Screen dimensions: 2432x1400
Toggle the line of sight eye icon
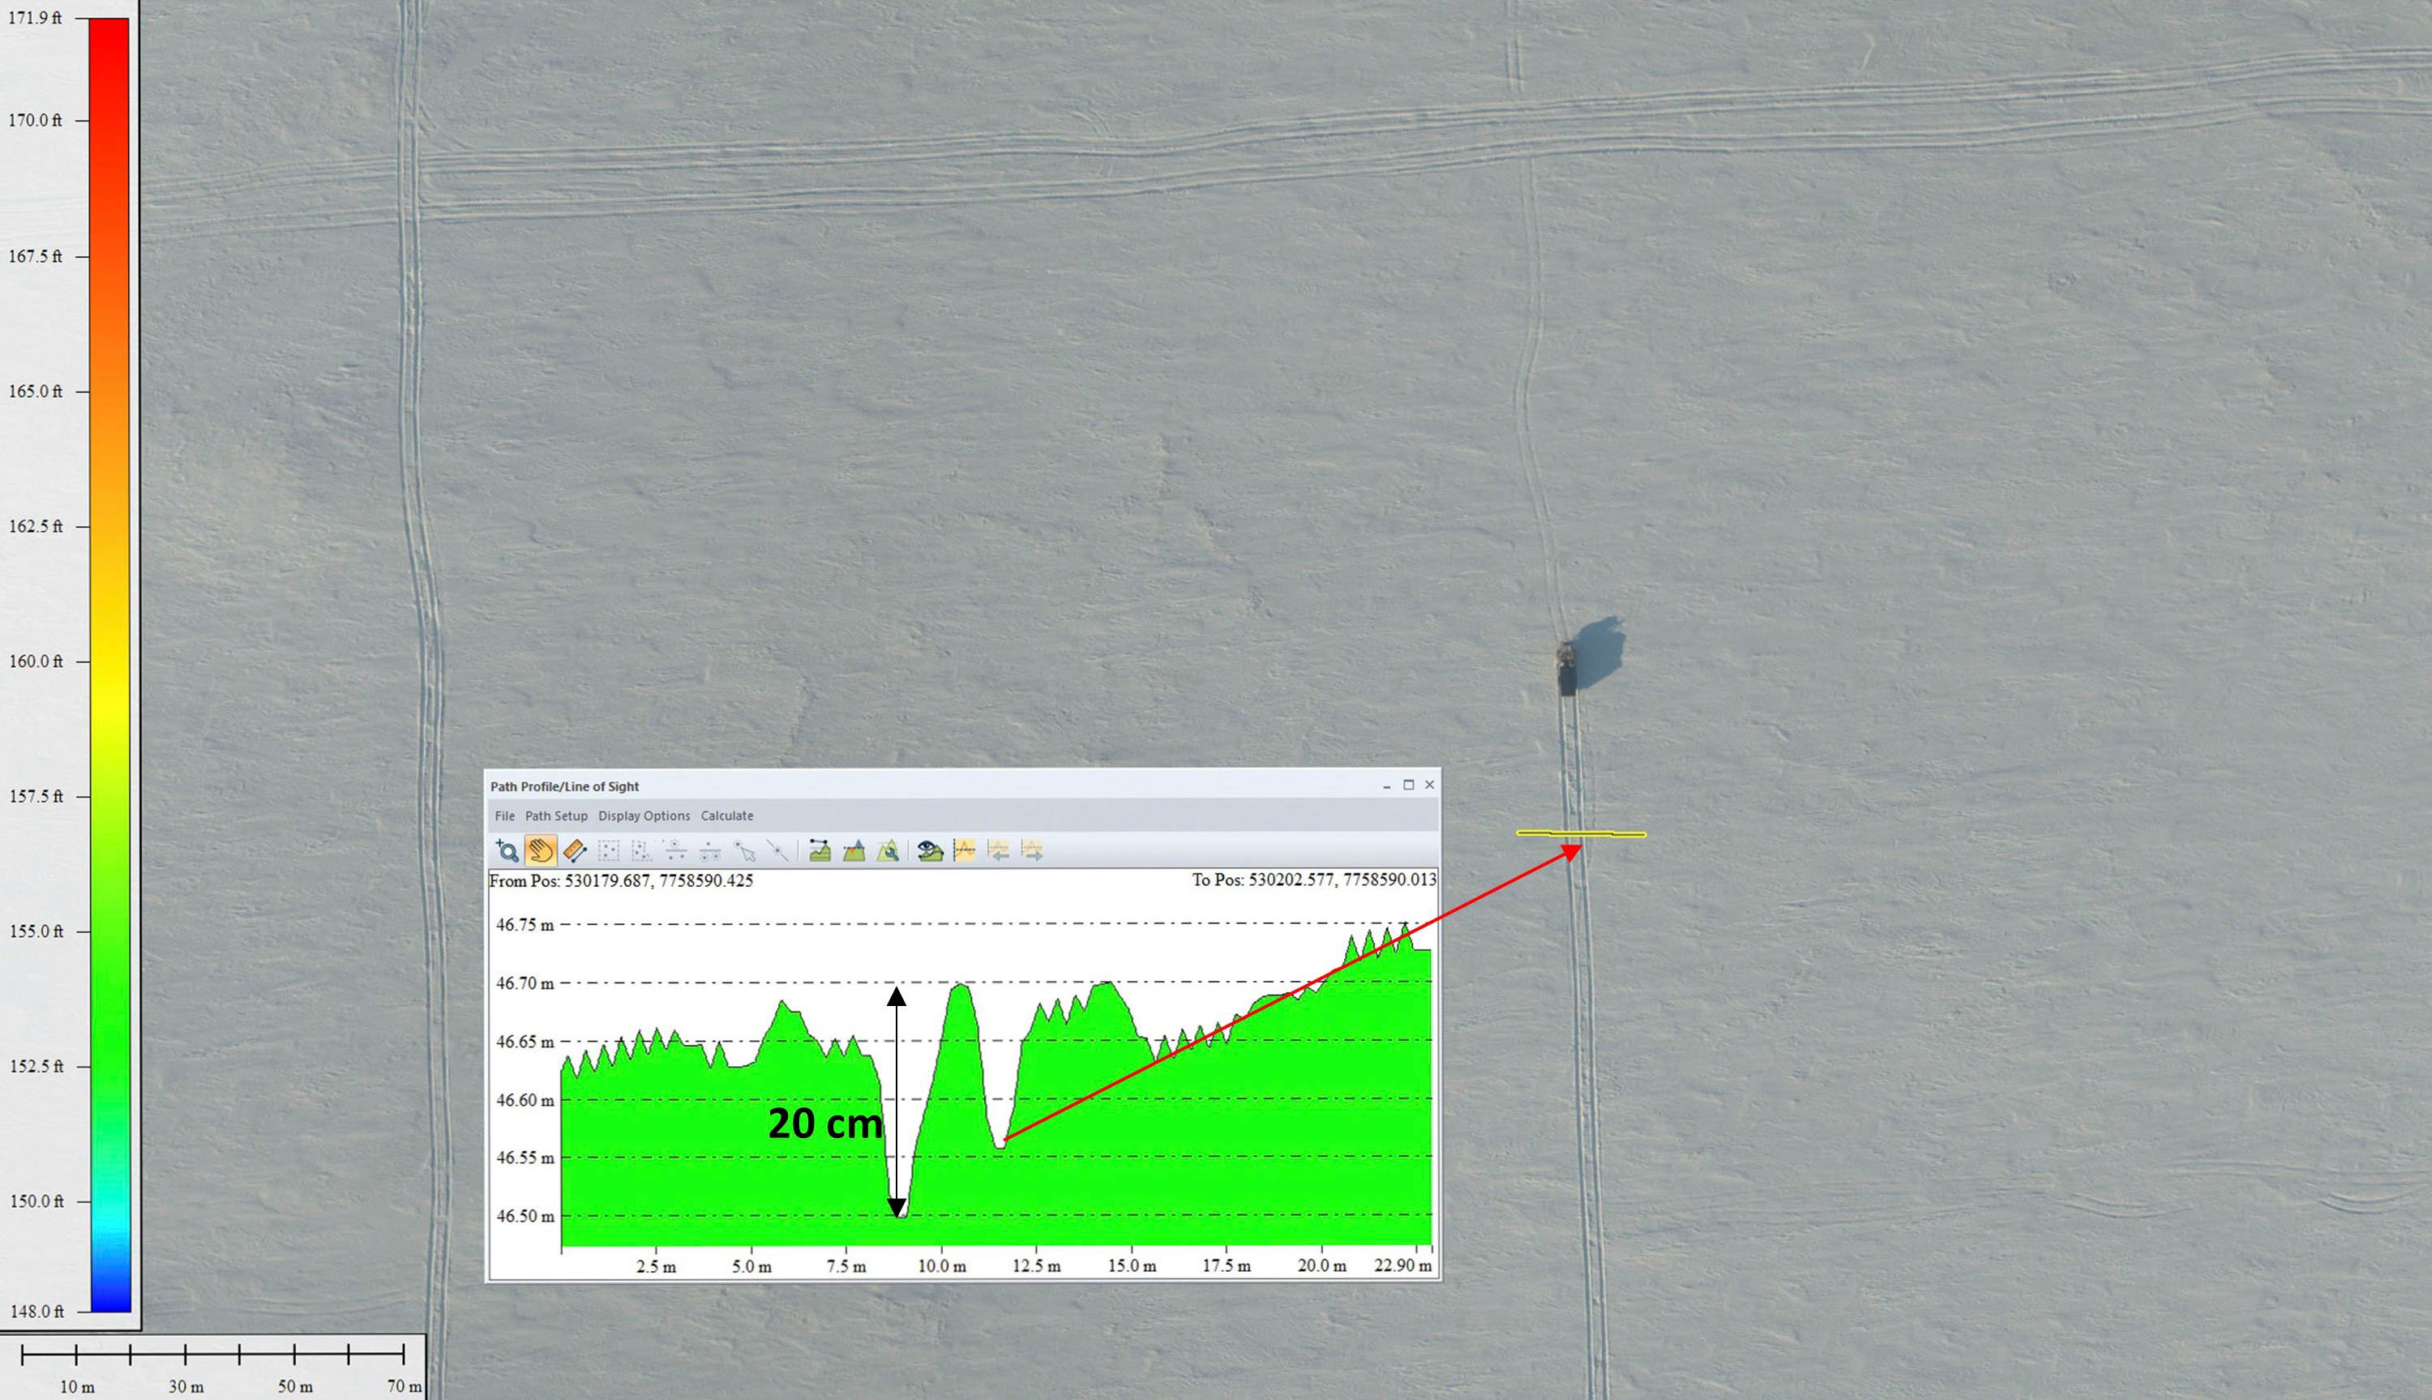tap(930, 850)
